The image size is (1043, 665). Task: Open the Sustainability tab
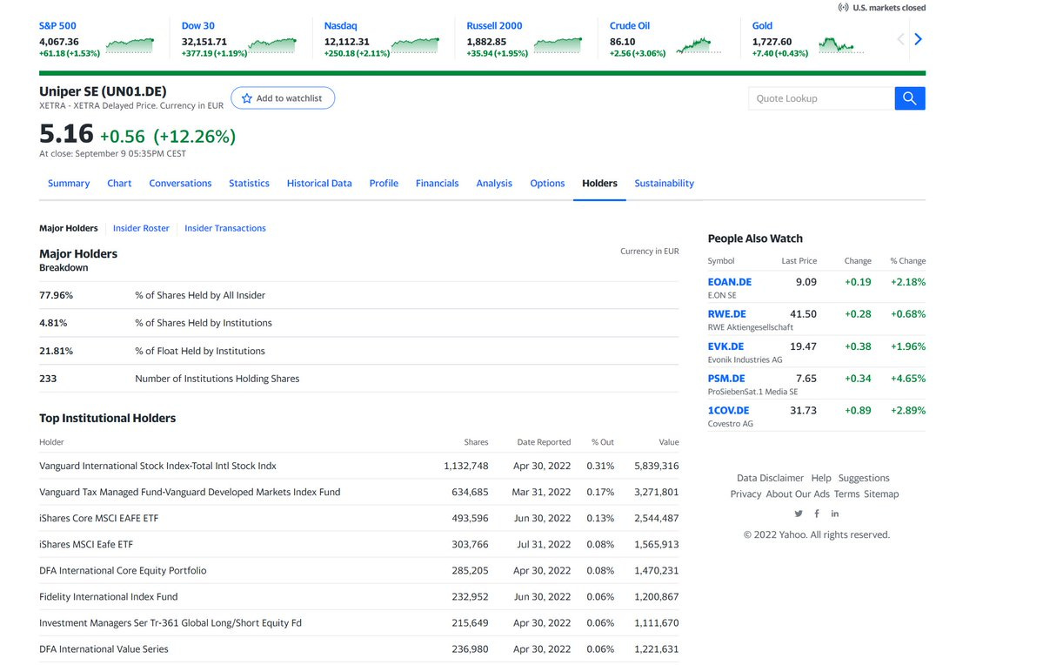(x=664, y=183)
